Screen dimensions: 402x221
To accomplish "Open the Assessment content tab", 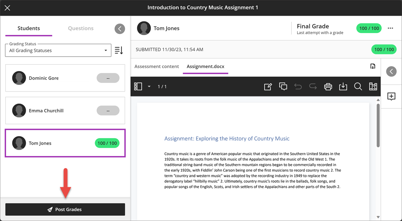I will tap(157, 66).
